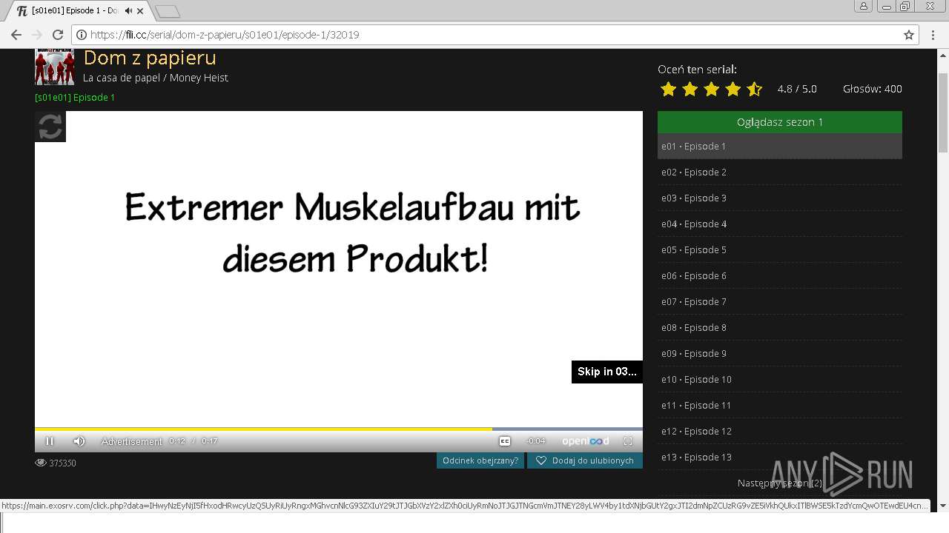Open e12 Episode 12

tap(780, 431)
